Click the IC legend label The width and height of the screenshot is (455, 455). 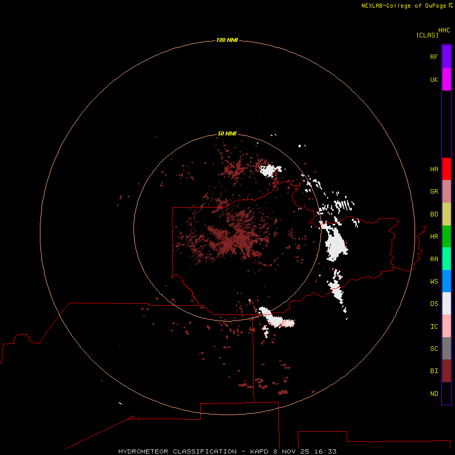click(x=434, y=327)
